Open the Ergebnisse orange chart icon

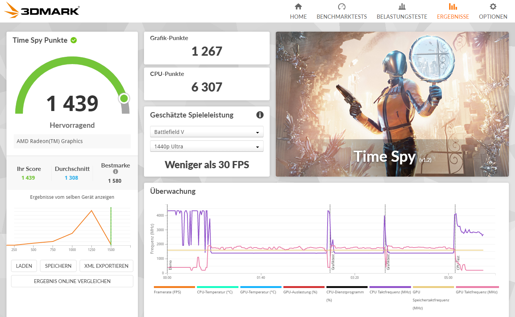click(453, 6)
